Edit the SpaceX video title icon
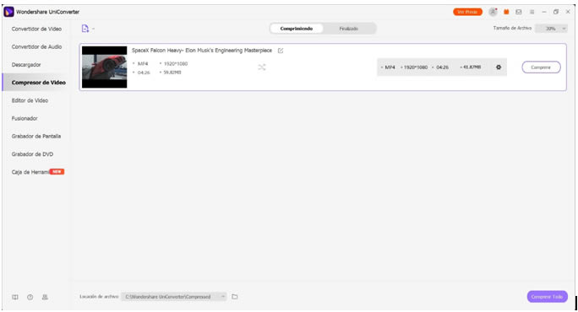This screenshot has height=312, width=578. coord(281,51)
